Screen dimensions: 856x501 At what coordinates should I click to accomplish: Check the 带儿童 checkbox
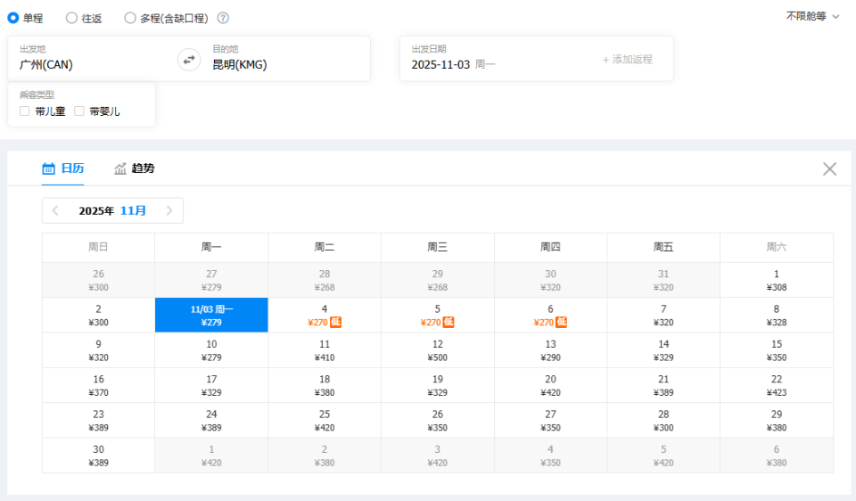(x=25, y=111)
